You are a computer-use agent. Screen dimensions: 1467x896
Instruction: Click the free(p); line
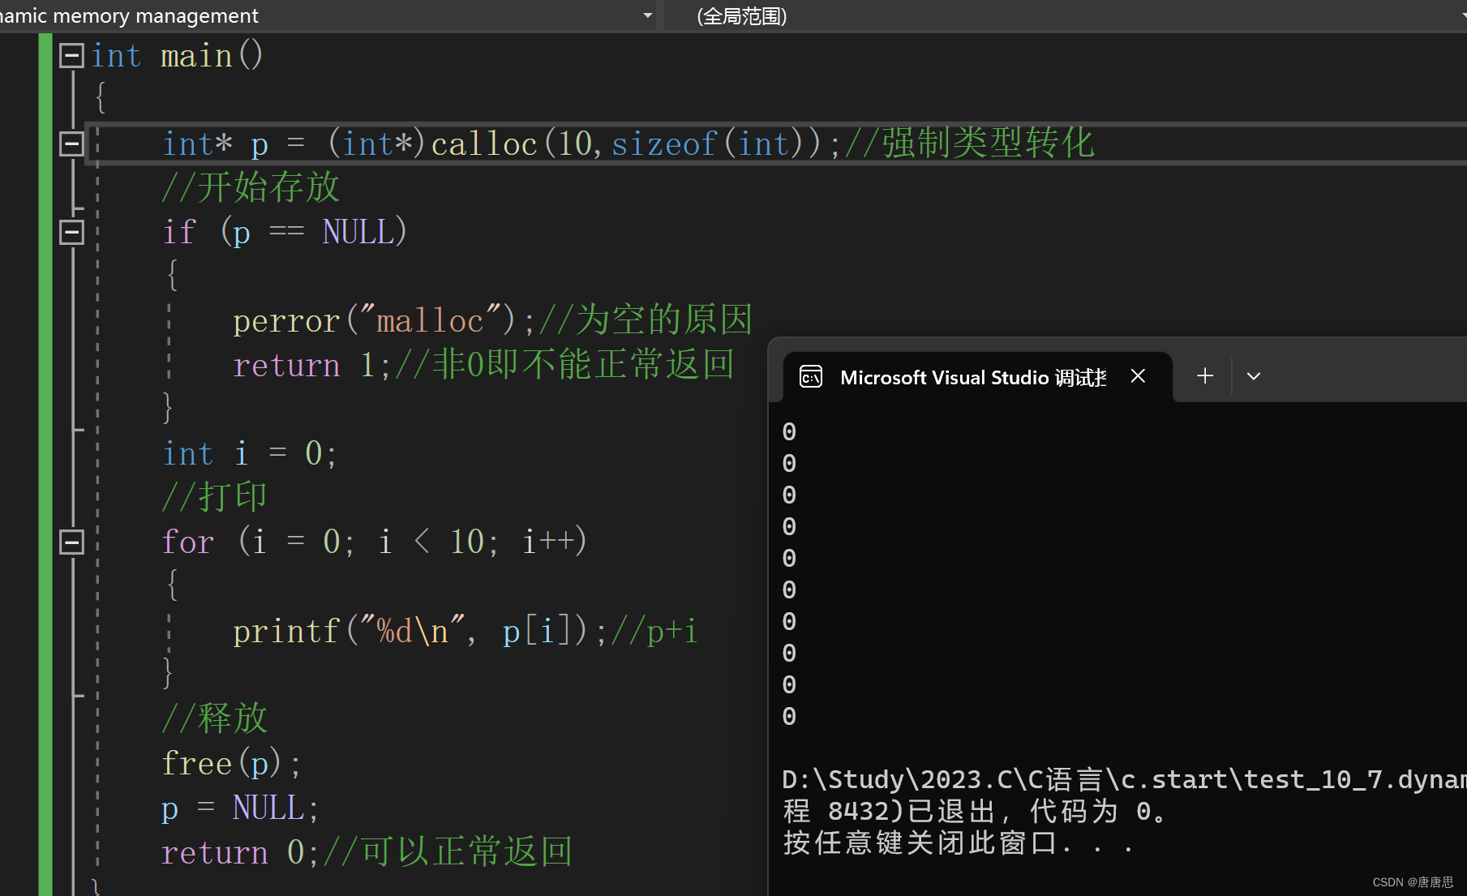pyautogui.click(x=231, y=764)
